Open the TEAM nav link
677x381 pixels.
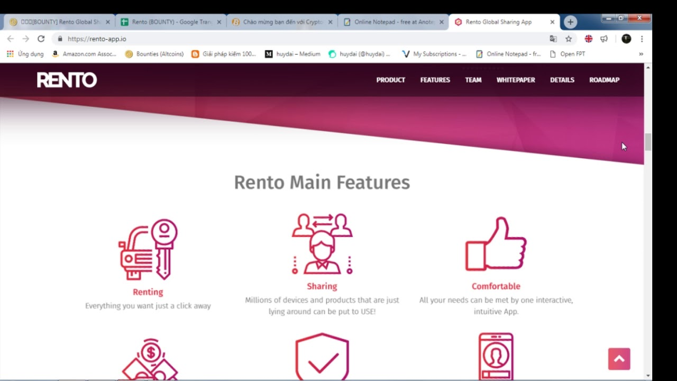[473, 80]
